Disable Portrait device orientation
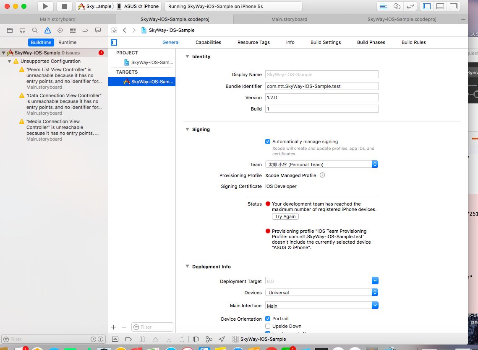Screen dimensions: 478x350 point(268,319)
